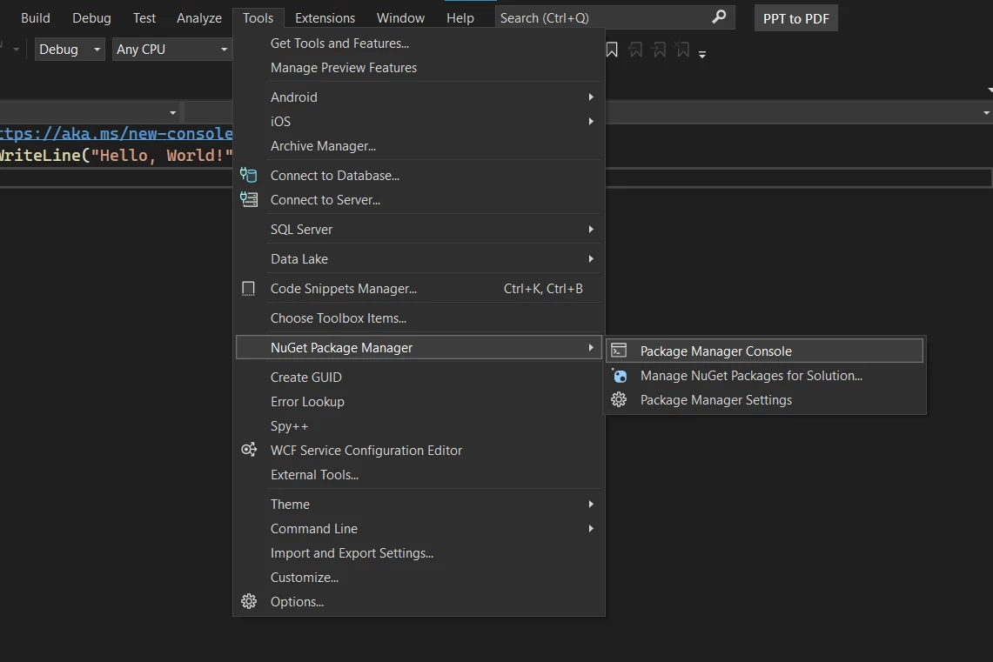Image resolution: width=993 pixels, height=662 pixels.
Task: Click the PPT to PDF button
Action: (x=795, y=18)
